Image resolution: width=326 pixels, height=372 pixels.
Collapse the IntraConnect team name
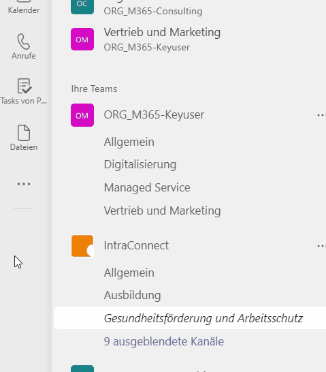(x=136, y=245)
